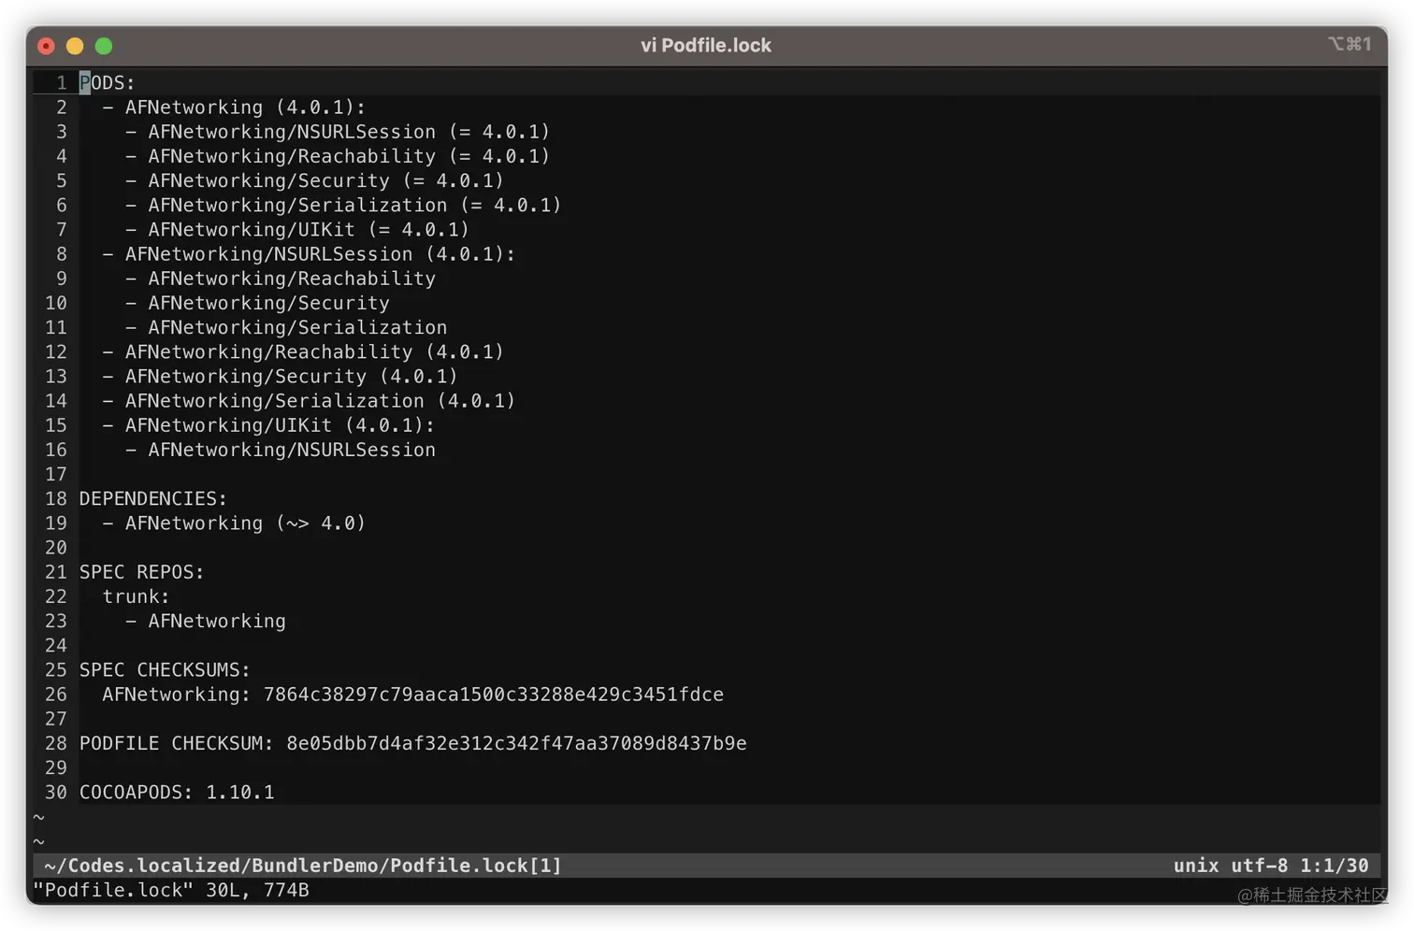This screenshot has height=931, width=1414.
Task: Click the '1:1/30' cursor position indicator
Action: tap(1334, 866)
